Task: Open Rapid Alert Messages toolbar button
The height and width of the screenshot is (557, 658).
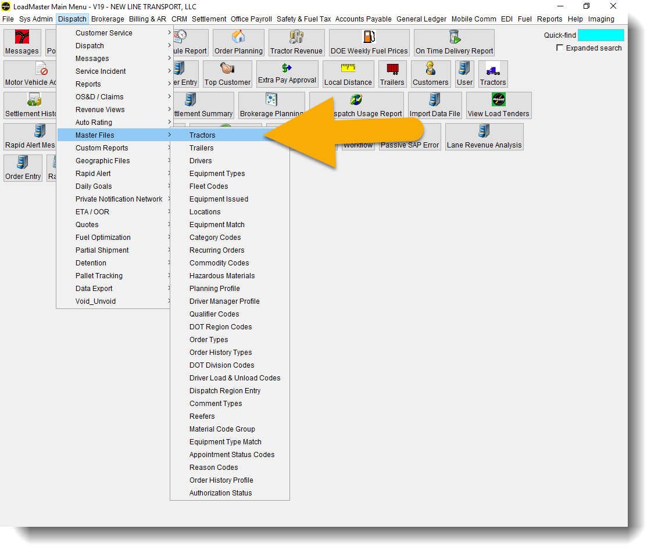Action: coord(30,137)
